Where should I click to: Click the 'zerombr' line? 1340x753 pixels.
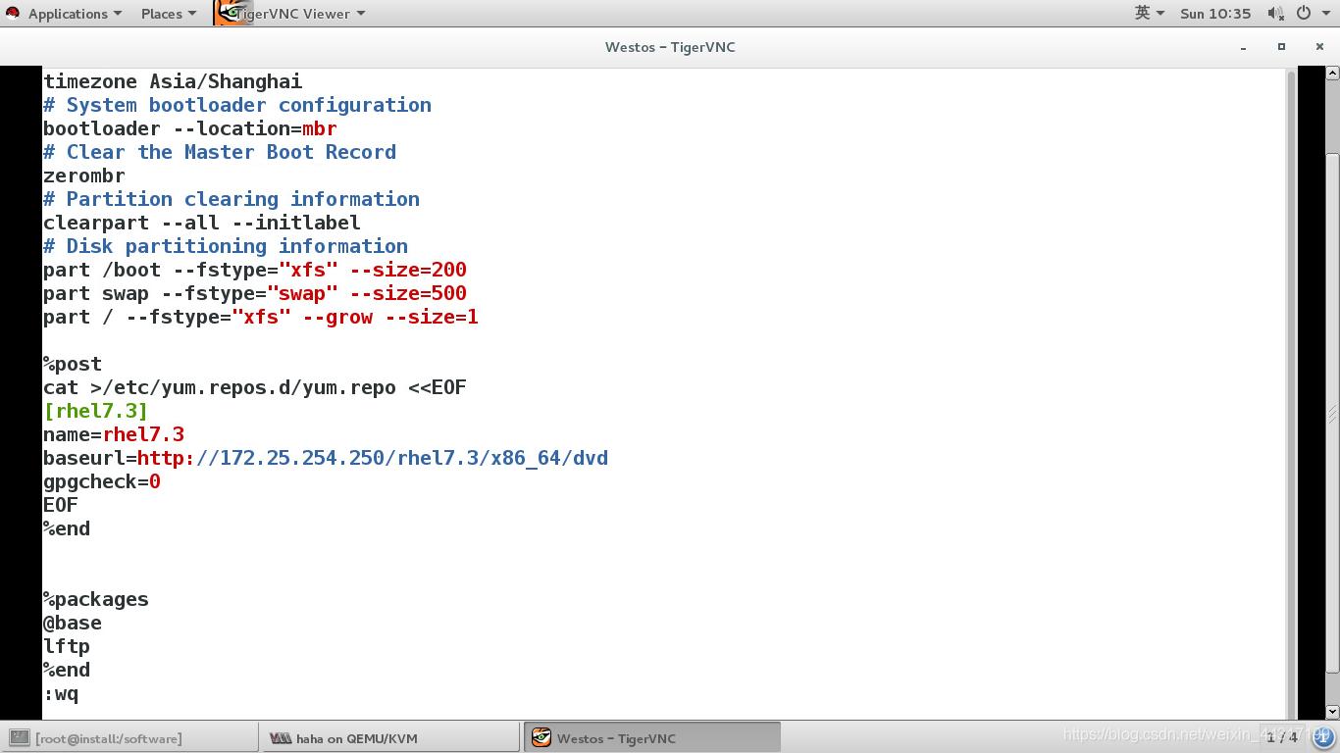click(x=84, y=176)
